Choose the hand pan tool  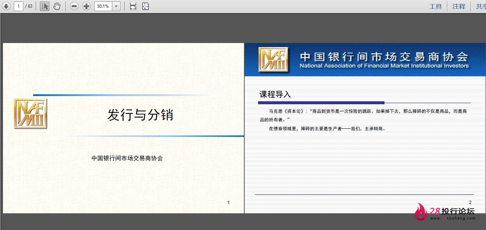[57, 6]
